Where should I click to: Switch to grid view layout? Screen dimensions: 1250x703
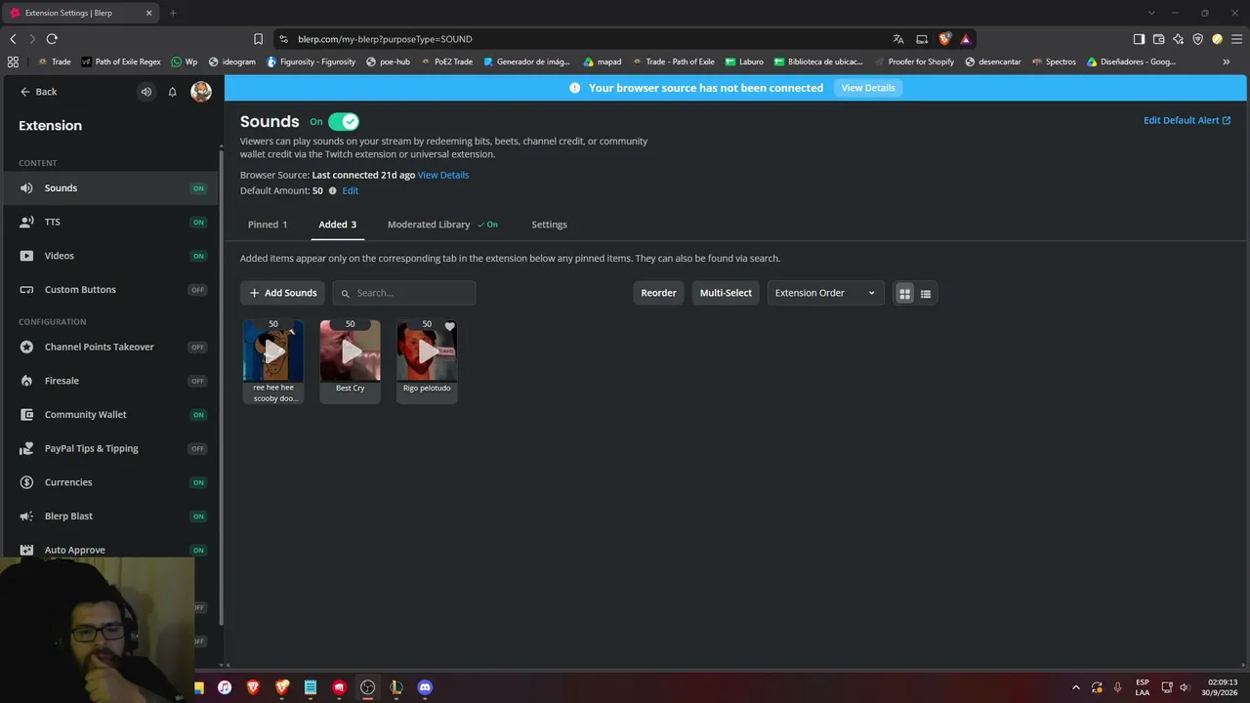point(904,293)
